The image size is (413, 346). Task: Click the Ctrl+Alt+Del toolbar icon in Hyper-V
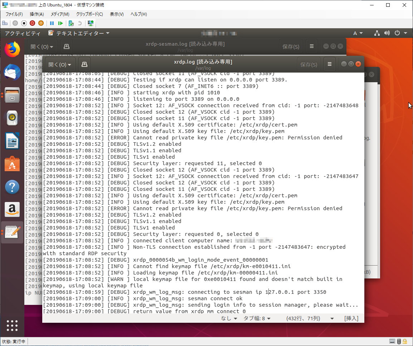click(5, 24)
